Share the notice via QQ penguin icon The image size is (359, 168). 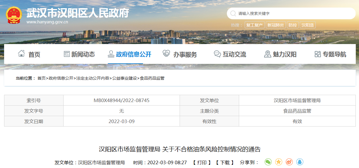coord(300,162)
